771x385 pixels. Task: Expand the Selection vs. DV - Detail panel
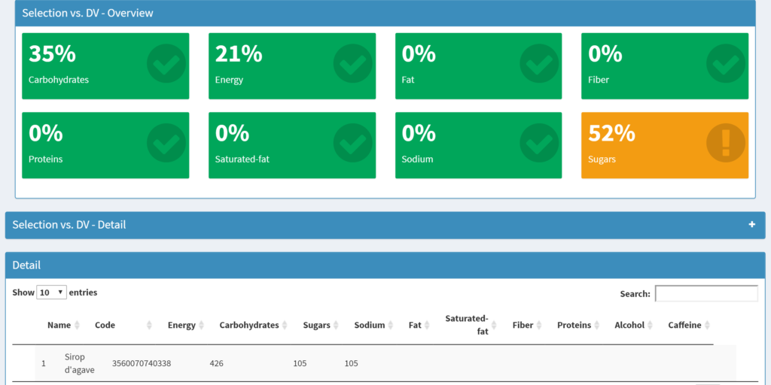point(751,225)
